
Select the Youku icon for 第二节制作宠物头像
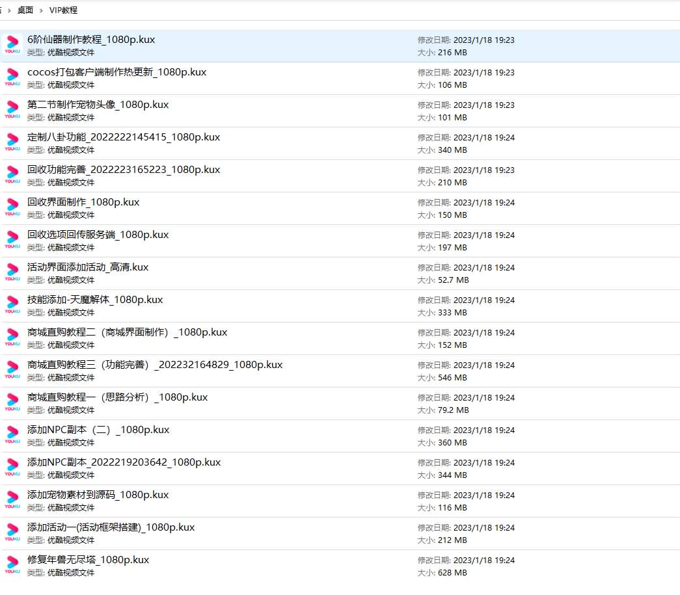12,110
